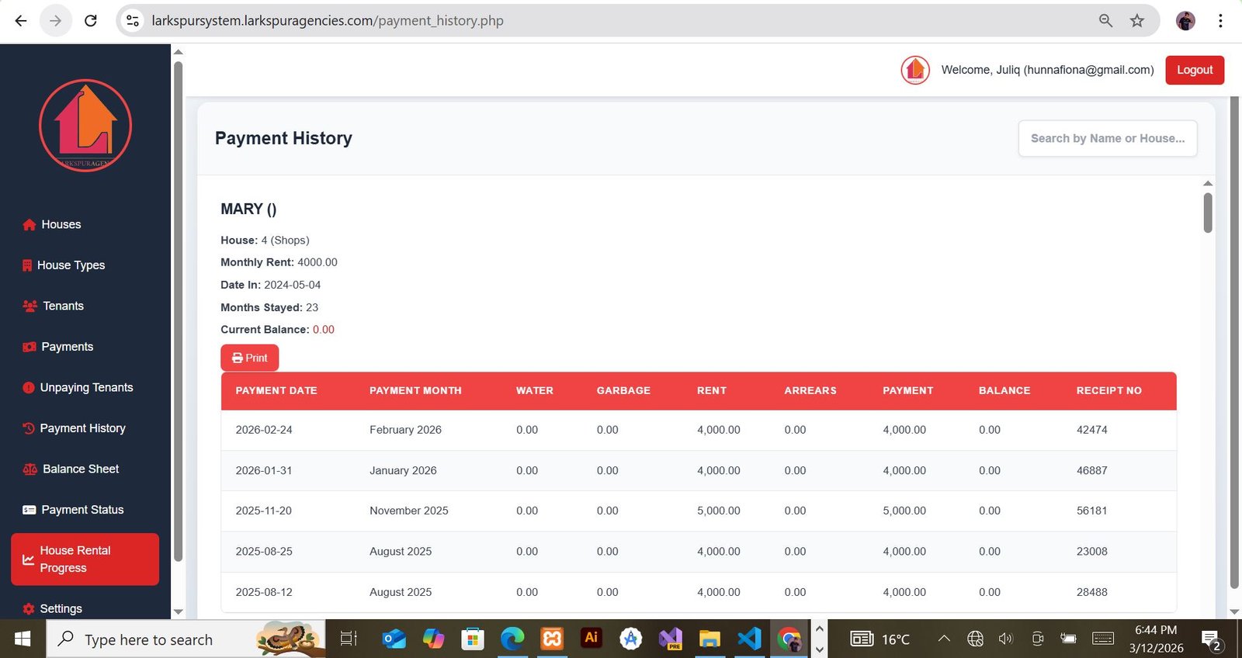The image size is (1242, 658).
Task: Select Unpaying Tenants in sidebar
Action: coord(85,387)
